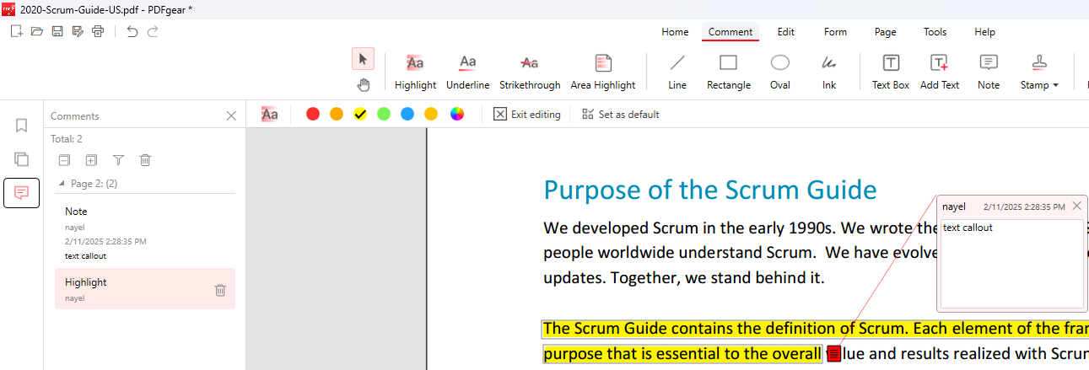Open the Home tab

pyautogui.click(x=675, y=32)
